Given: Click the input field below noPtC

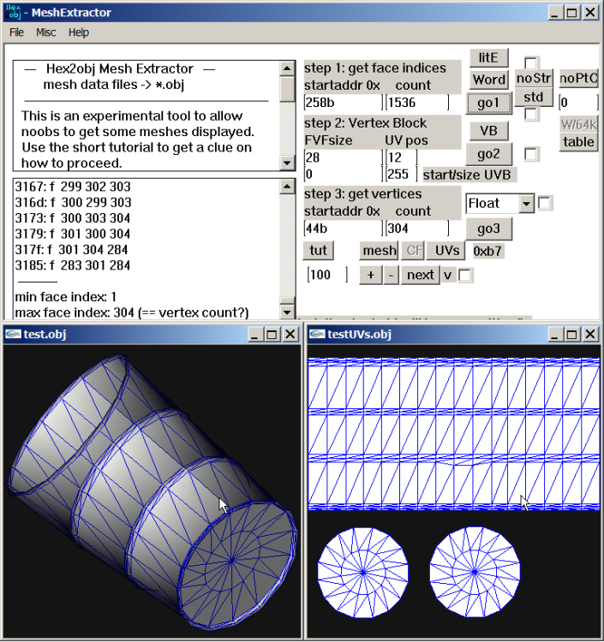Looking at the screenshot, I should (x=578, y=103).
